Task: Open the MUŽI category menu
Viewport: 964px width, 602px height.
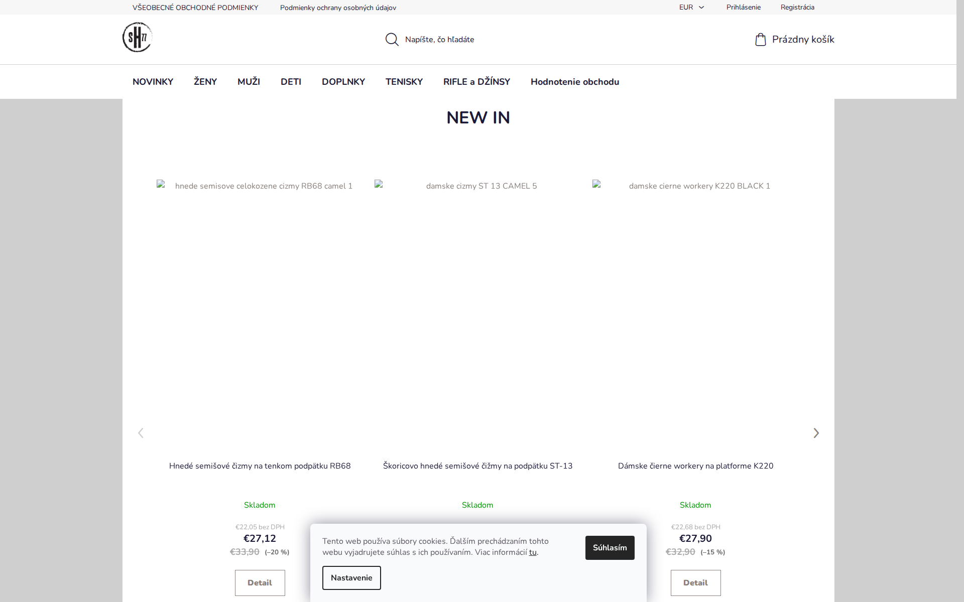Action: 249,82
